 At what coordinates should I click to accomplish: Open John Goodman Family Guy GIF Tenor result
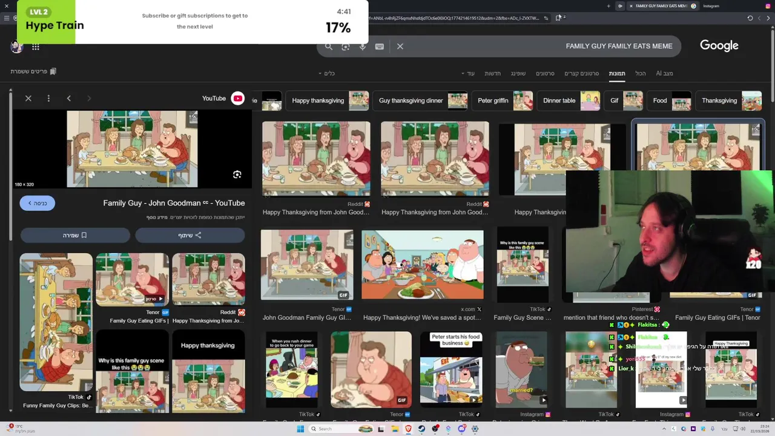(x=307, y=265)
